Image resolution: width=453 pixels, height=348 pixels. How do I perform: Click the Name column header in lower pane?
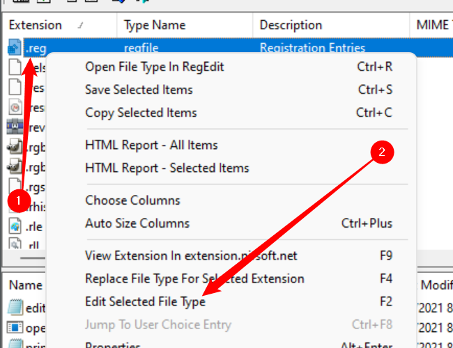(x=26, y=285)
